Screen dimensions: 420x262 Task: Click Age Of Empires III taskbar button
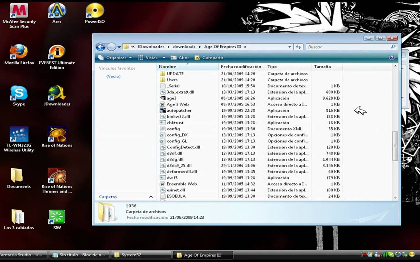pyautogui.click(x=203, y=255)
